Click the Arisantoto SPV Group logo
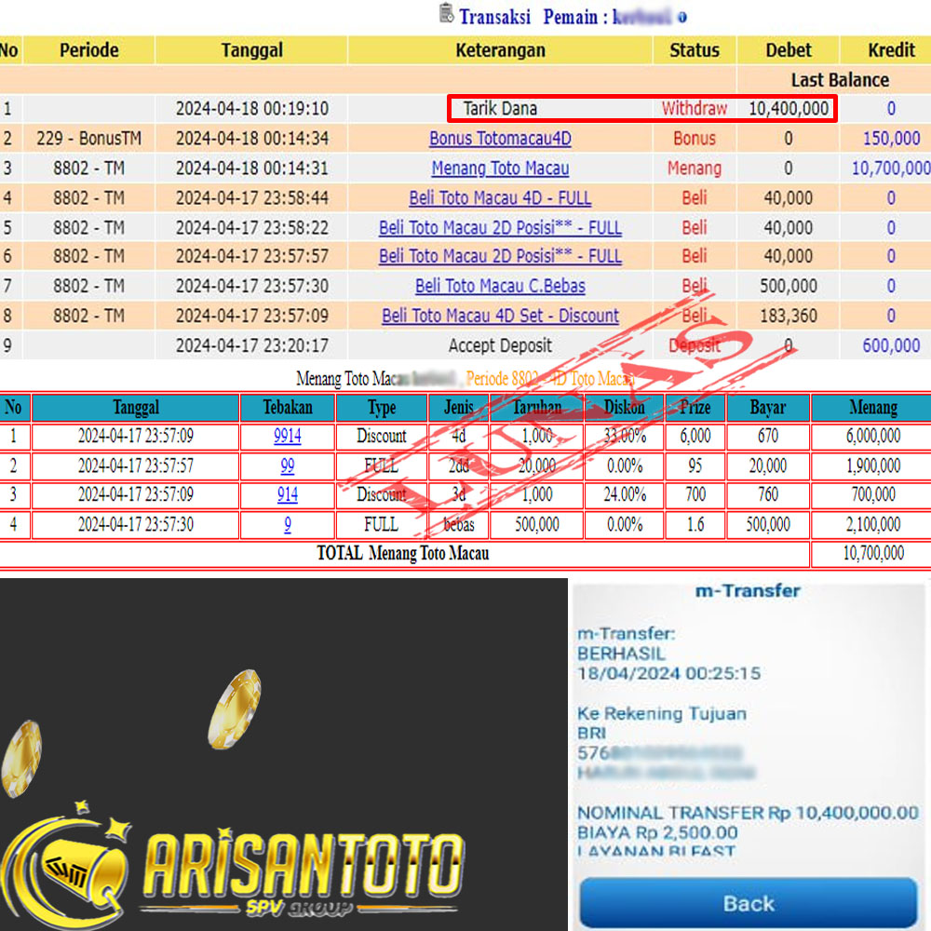Image resolution: width=931 pixels, height=931 pixels. click(235, 867)
